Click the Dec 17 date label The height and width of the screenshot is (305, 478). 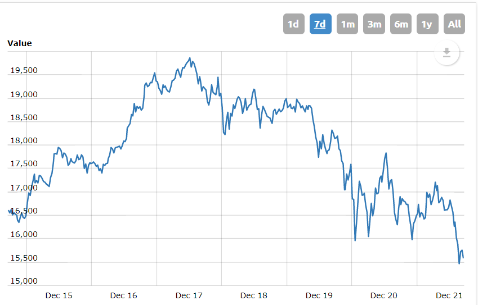point(189,295)
